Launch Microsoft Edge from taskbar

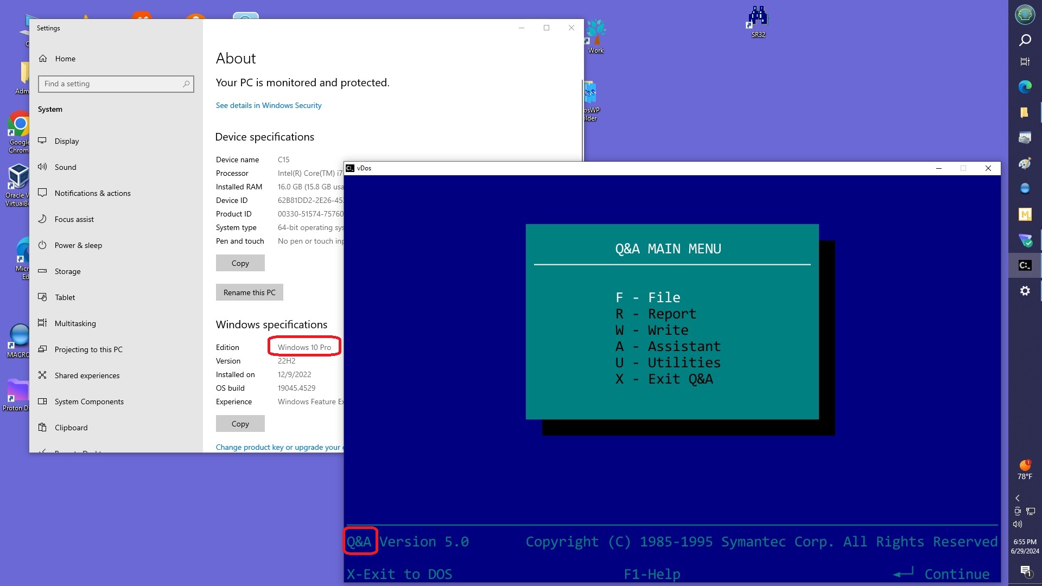coord(1025,87)
